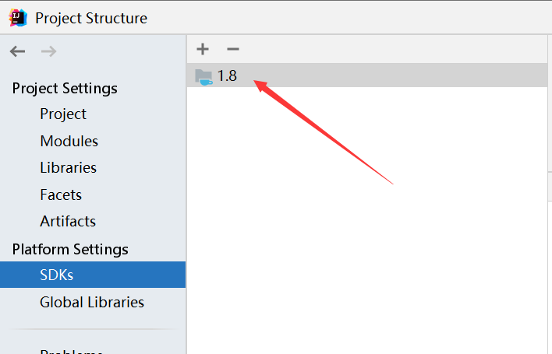Select SDKs under Platform Settings

[x=93, y=275]
